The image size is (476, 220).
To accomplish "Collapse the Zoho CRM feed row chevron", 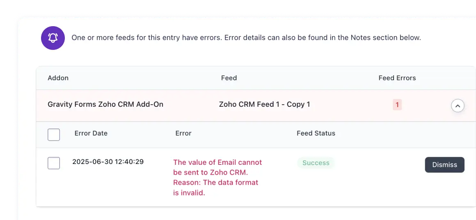I will [458, 106].
